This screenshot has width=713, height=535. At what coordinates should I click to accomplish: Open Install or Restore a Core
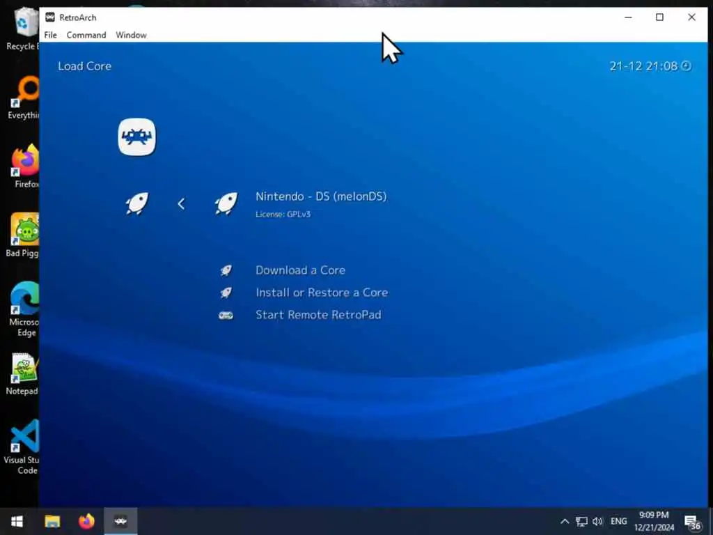[x=322, y=293]
